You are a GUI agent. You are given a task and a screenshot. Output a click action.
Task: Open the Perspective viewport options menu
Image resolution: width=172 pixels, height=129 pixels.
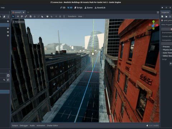[19, 22]
